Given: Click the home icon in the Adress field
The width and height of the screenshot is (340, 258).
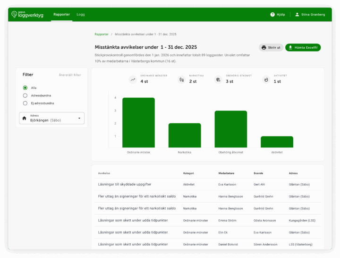Looking at the screenshot, I should (25, 118).
